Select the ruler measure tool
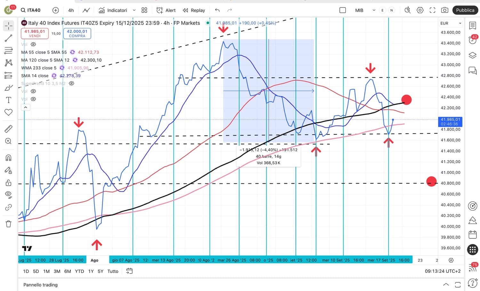 (x=9, y=129)
